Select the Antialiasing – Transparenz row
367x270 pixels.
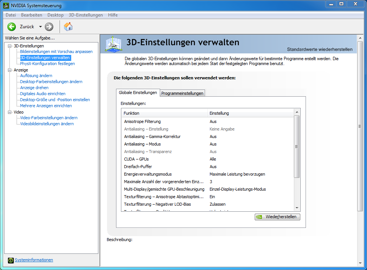pyautogui.click(x=208, y=152)
